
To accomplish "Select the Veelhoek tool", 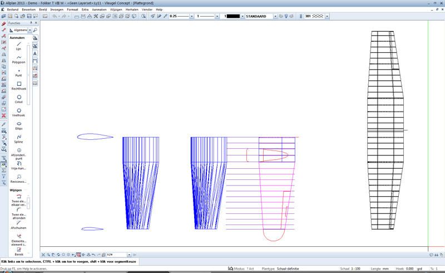I will pos(18,113).
